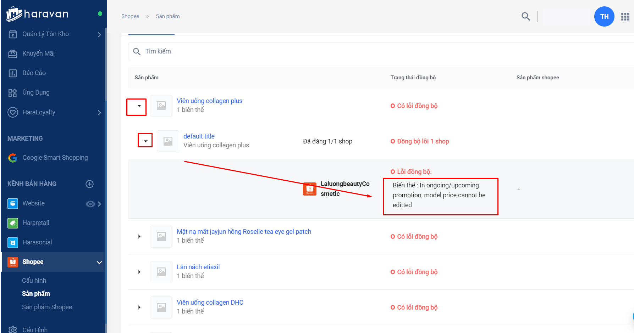Expand the Lăn nách etiaxil product row
Screen dimensions: 634x333
tap(139, 272)
